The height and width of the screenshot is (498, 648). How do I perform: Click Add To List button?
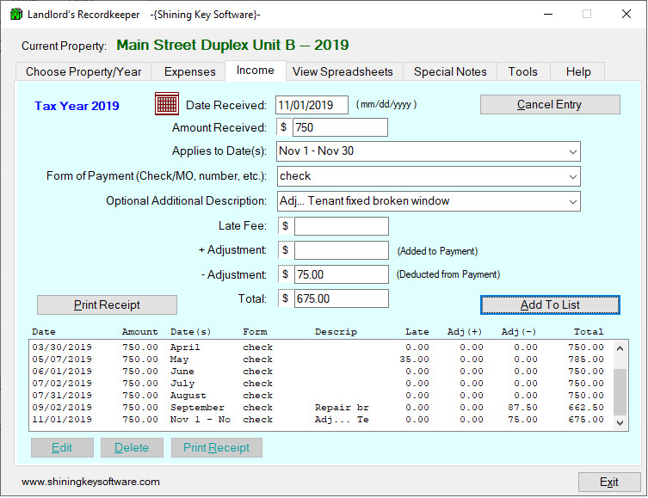(x=550, y=304)
